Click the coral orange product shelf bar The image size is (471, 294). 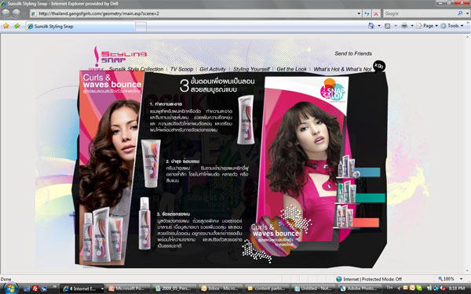tap(366, 223)
